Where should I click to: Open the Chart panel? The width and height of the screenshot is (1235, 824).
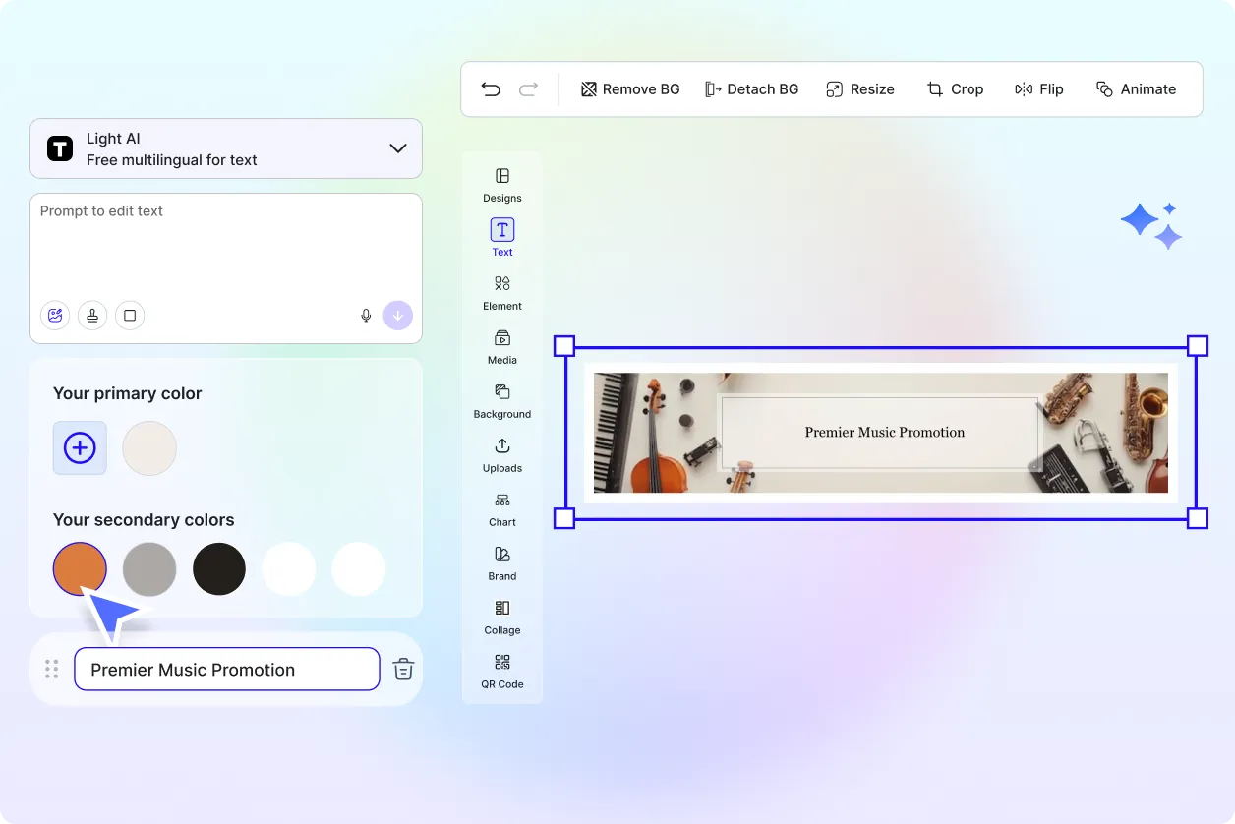(x=502, y=509)
